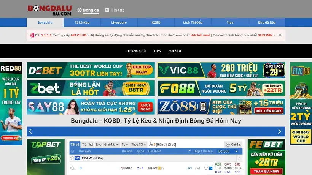Image resolution: width=312 pixels, height=175 pixels.
Task: Open the Theo TG sort dropdown
Action: (x=138, y=145)
